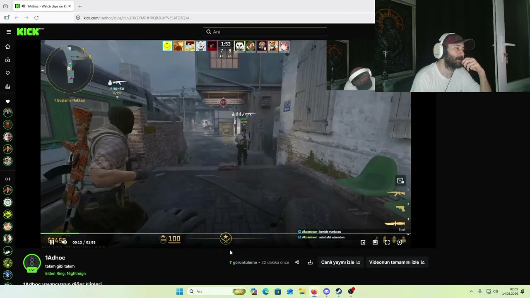Click the 00:12 / 01:55 time display
Viewport: 530px width, 298px height.
pyautogui.click(x=84, y=243)
